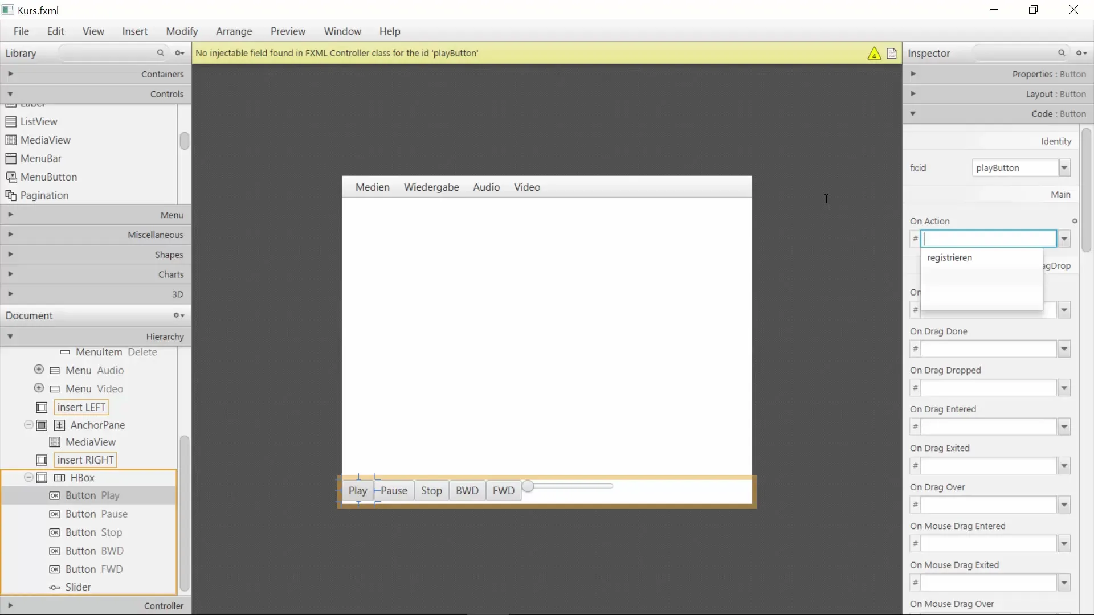Expand the Charts library section
Image resolution: width=1094 pixels, height=615 pixels.
coord(10,274)
